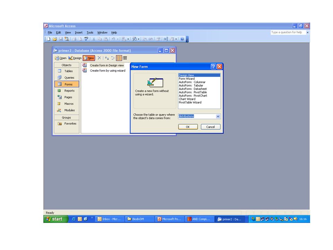Click the New database toolbar icon
This screenshot has height=250, width=333.
pyautogui.click(x=49, y=39)
